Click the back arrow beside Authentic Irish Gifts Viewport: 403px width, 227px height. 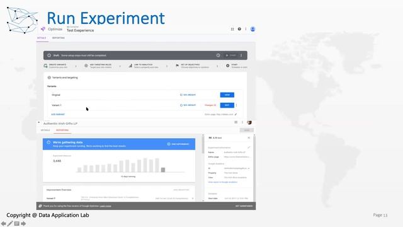pyautogui.click(x=39, y=123)
